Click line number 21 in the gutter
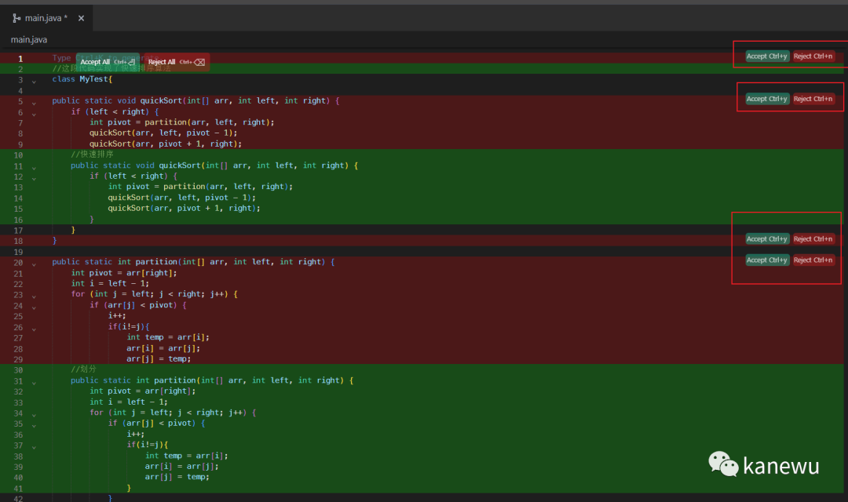The image size is (848, 502). 19,273
